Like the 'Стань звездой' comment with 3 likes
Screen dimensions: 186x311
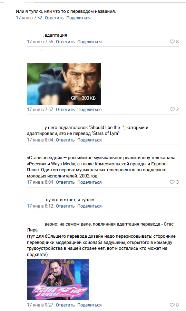[174, 182]
